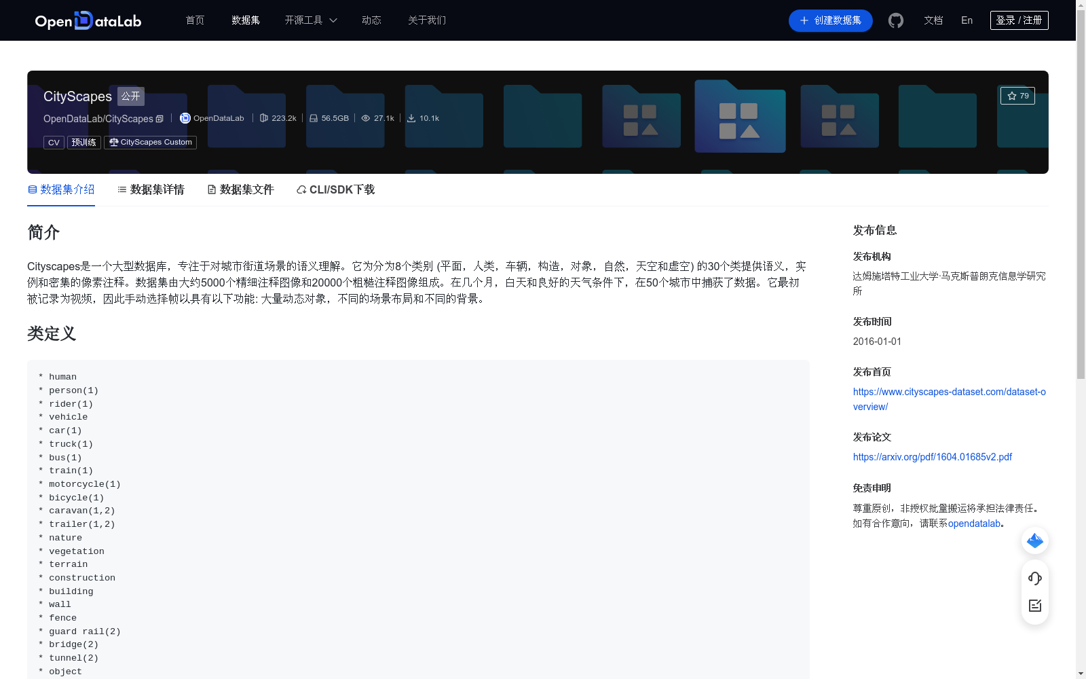Switch to the 数据集文件 tab

pyautogui.click(x=240, y=189)
